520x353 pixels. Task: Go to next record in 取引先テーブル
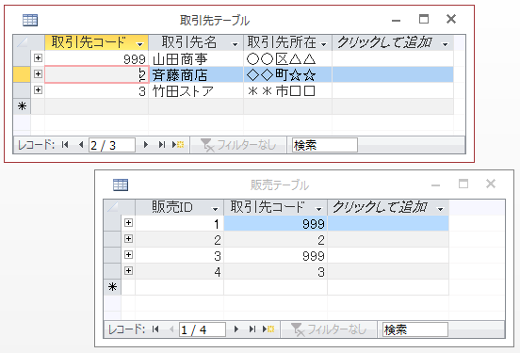[x=146, y=145]
